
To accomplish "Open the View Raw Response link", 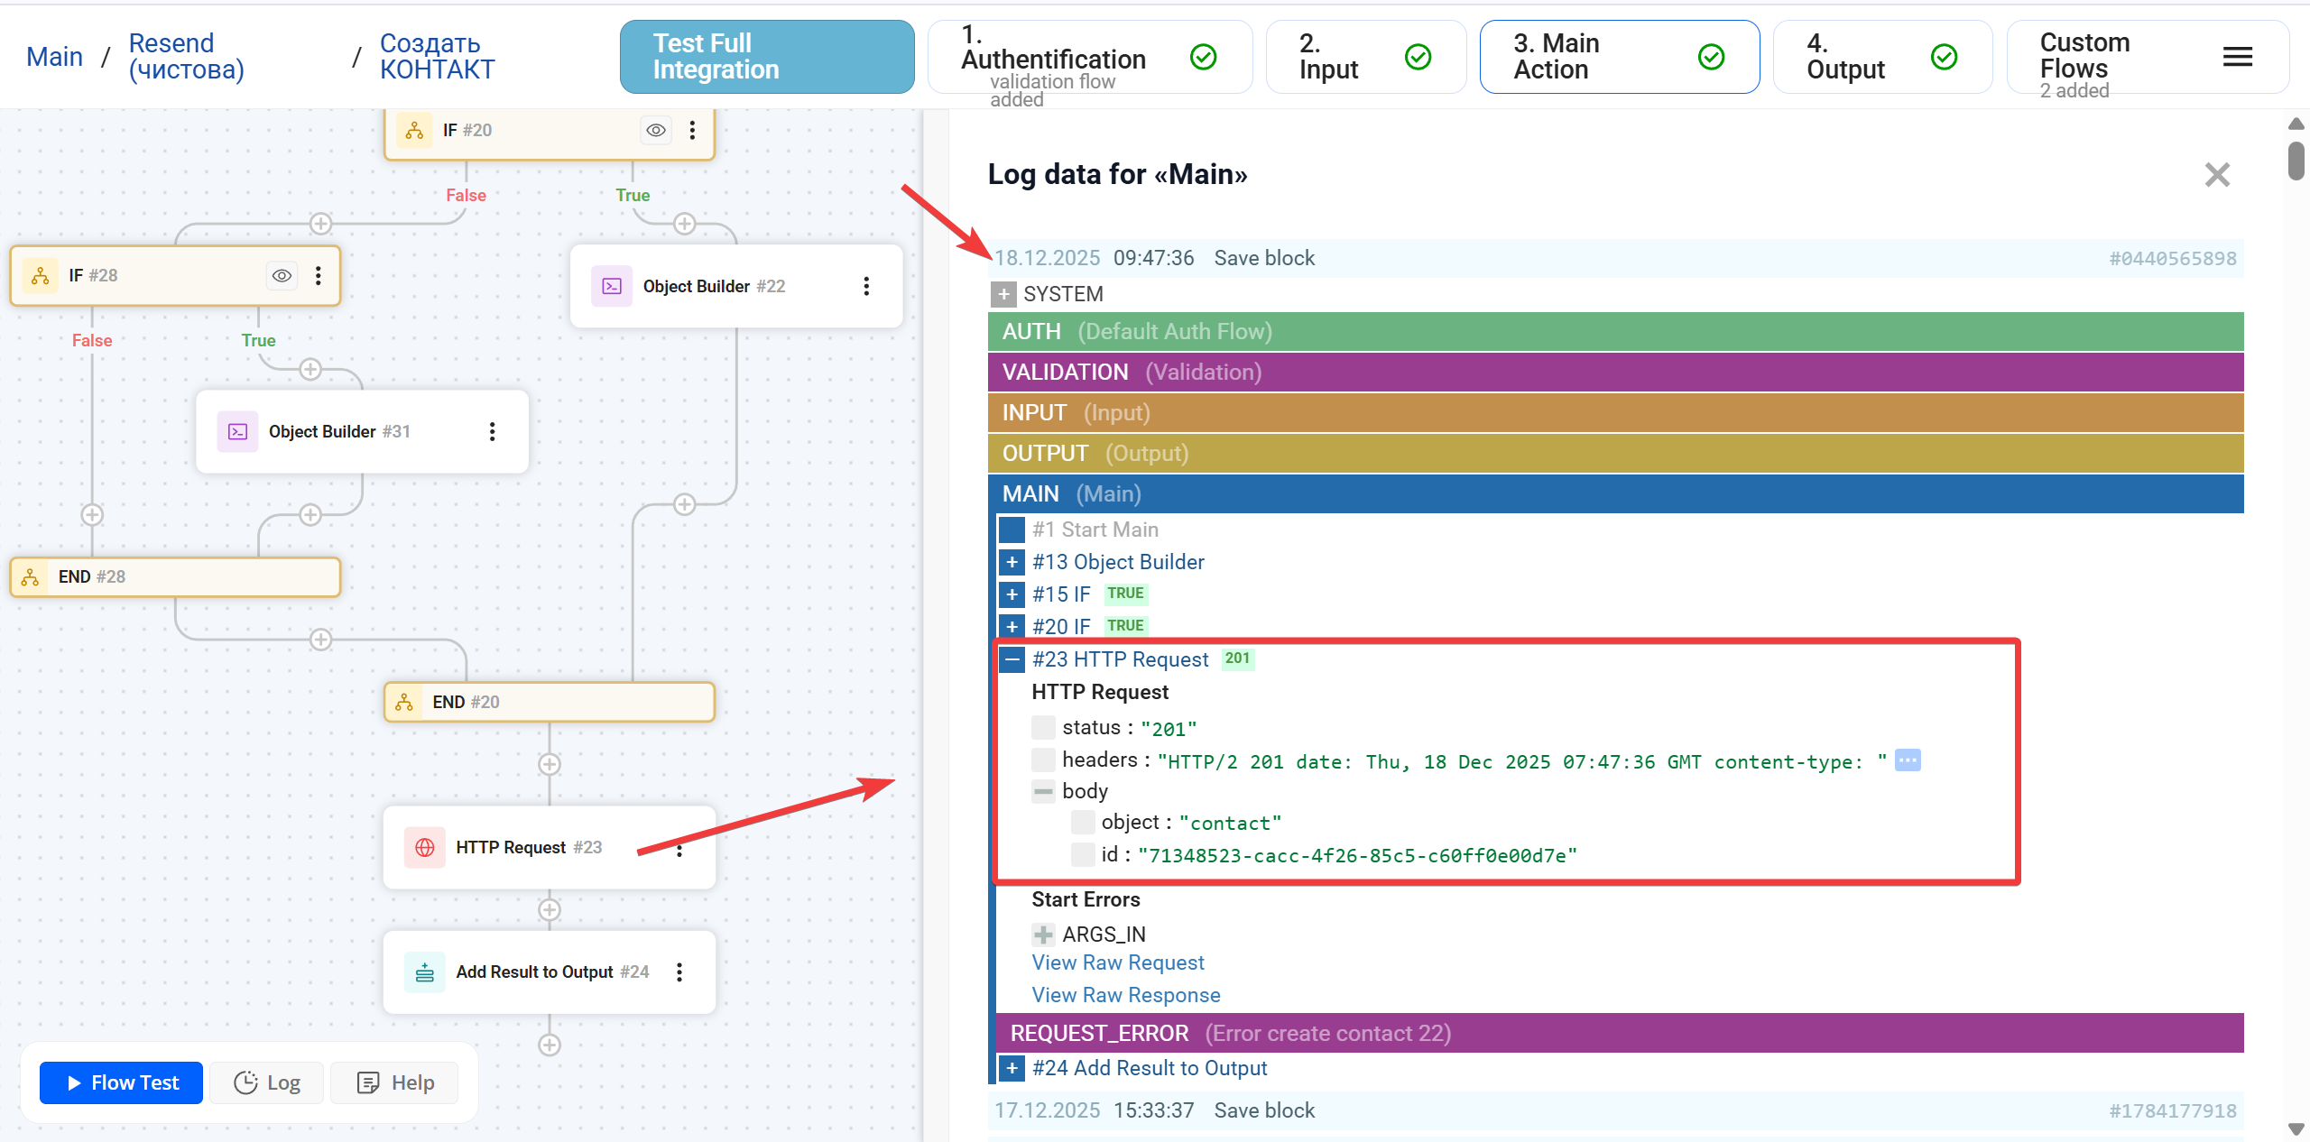I will (1125, 995).
